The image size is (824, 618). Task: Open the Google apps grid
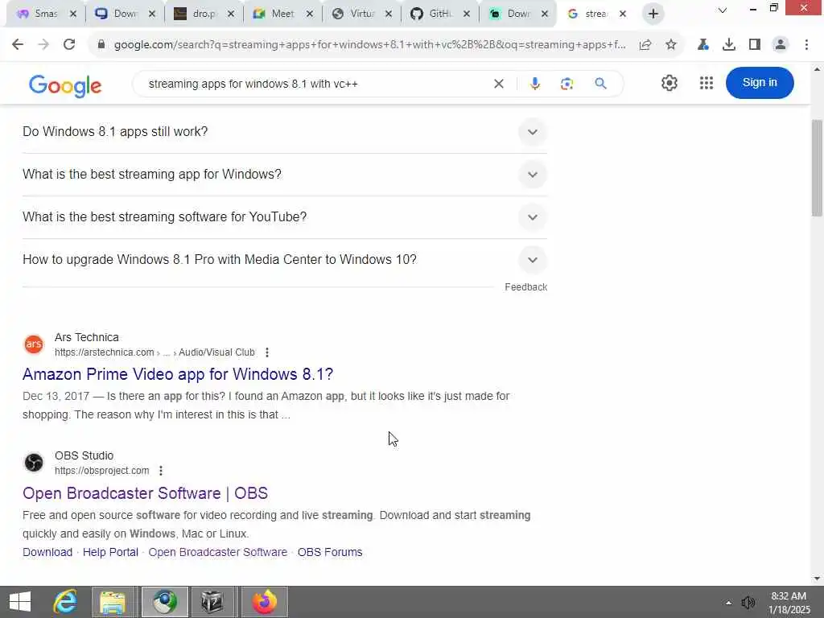pos(707,83)
